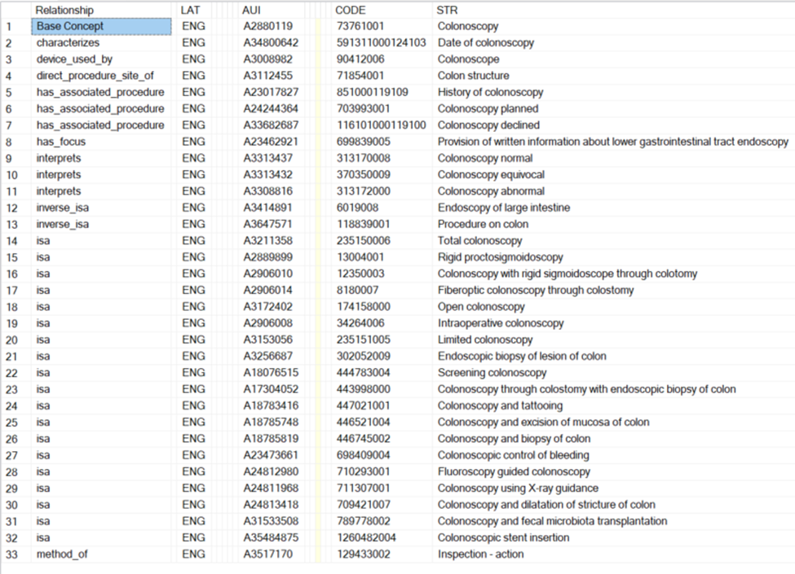Click the Inspection - action cell
The image size is (795, 574).
point(480,554)
